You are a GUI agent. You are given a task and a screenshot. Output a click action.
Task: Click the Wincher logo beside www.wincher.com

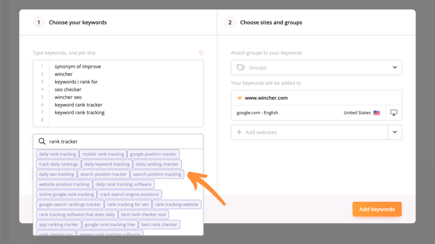[240, 98]
